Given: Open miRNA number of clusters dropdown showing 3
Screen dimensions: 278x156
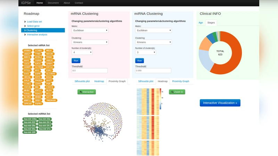Looking at the screenshot, I should tap(146, 52).
